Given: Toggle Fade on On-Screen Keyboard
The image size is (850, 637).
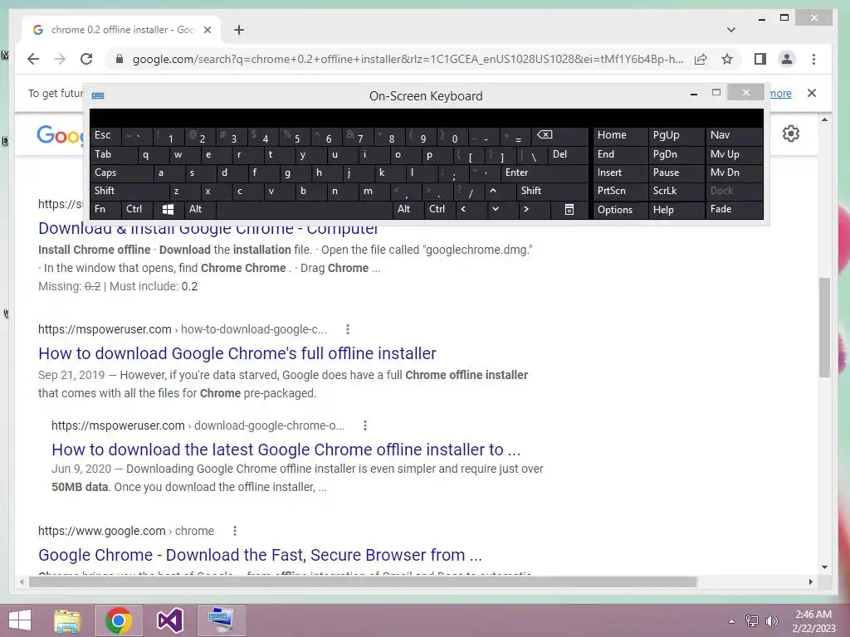Looking at the screenshot, I should [734, 209].
